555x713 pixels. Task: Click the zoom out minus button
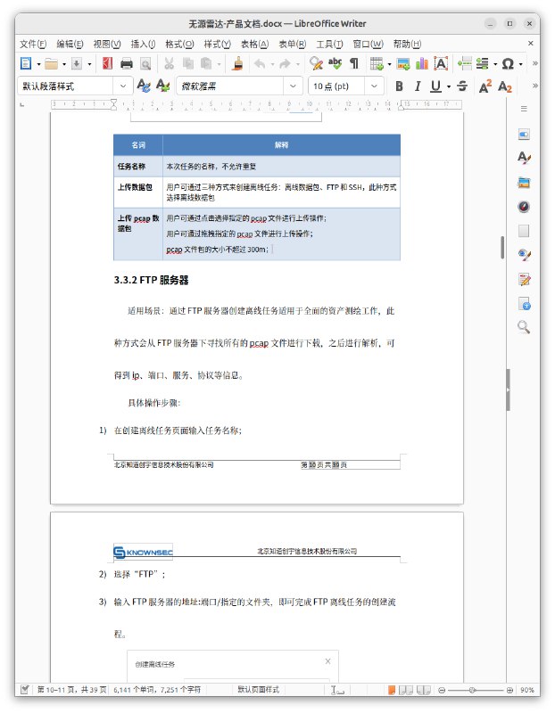(x=441, y=690)
